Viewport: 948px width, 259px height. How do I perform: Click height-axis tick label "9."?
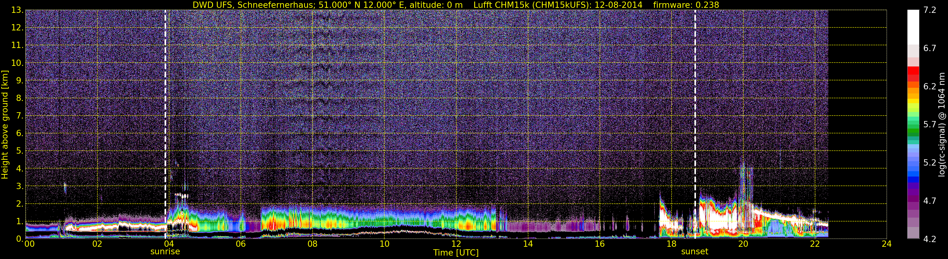(20, 81)
